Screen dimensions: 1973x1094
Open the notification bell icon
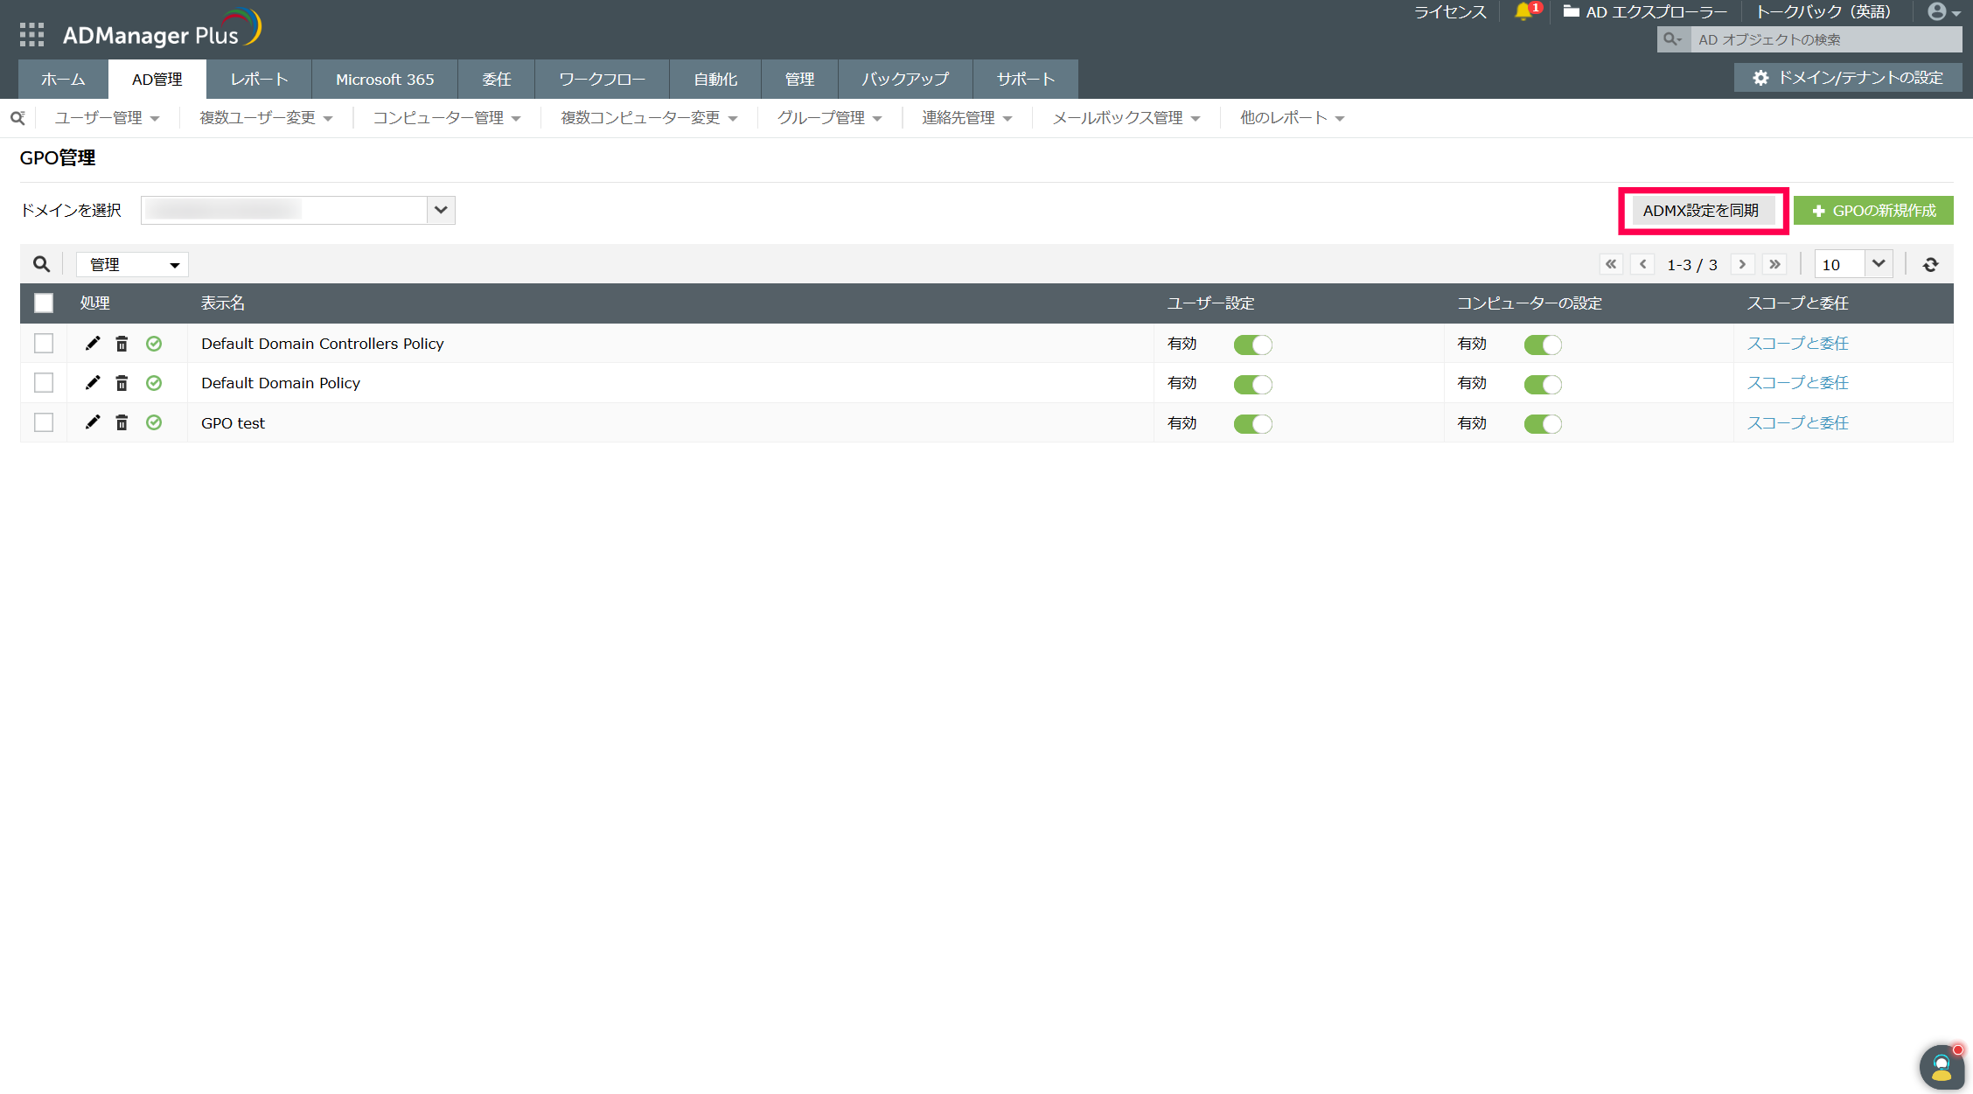[1523, 12]
